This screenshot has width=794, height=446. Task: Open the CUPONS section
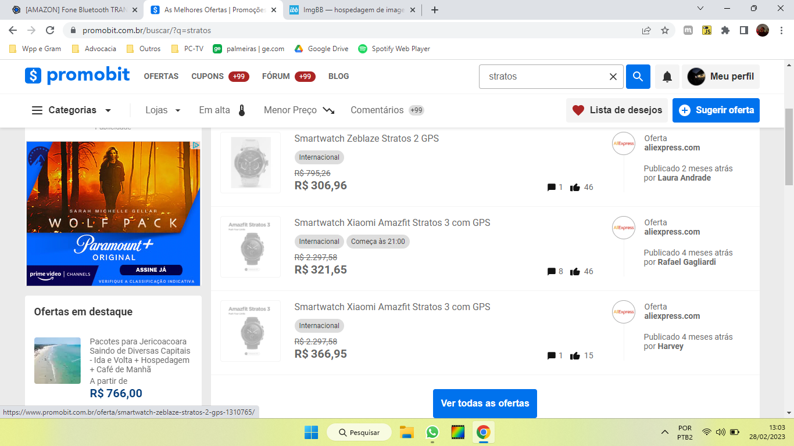pyautogui.click(x=220, y=77)
